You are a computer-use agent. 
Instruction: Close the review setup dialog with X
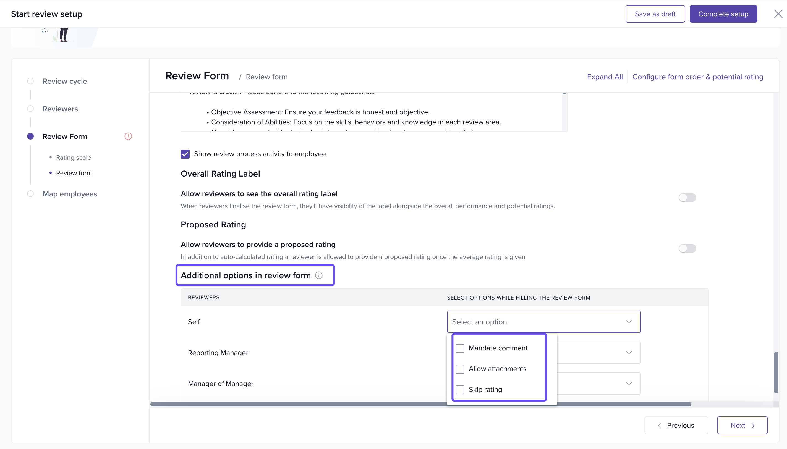coord(778,14)
